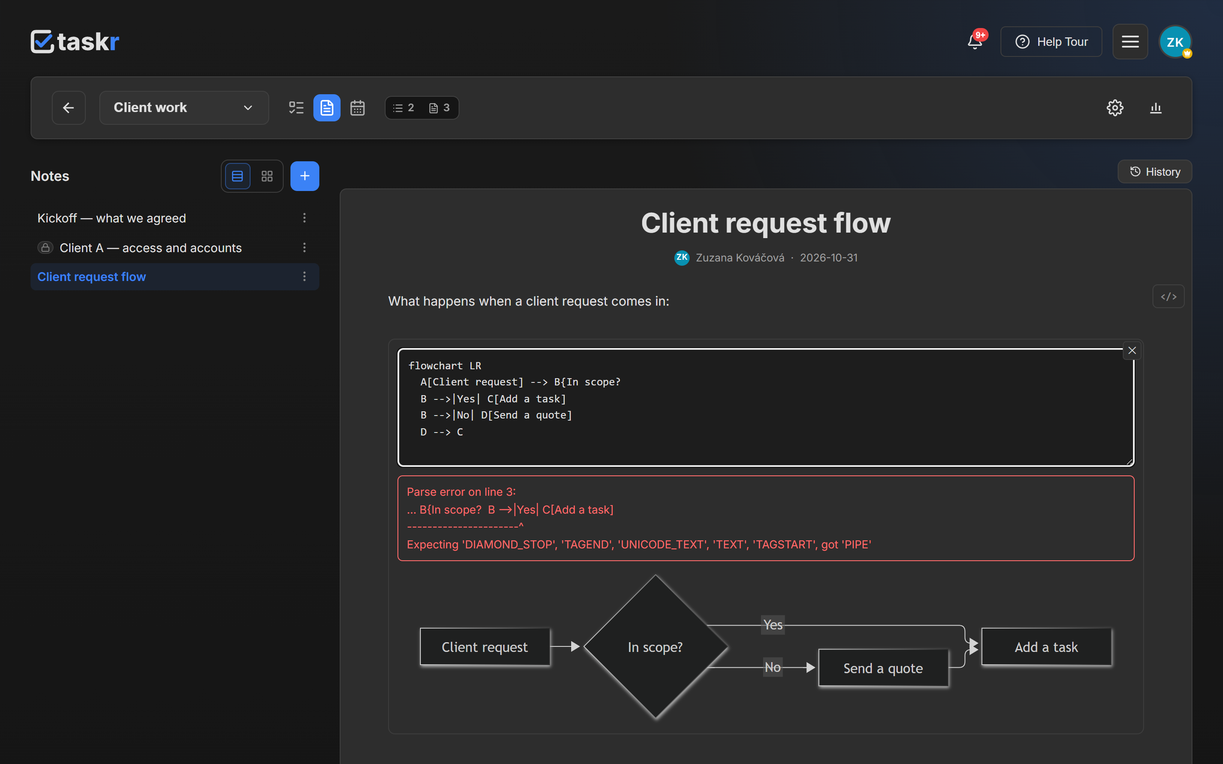
Task: Click inside the flowchart code textarea
Action: pos(766,407)
